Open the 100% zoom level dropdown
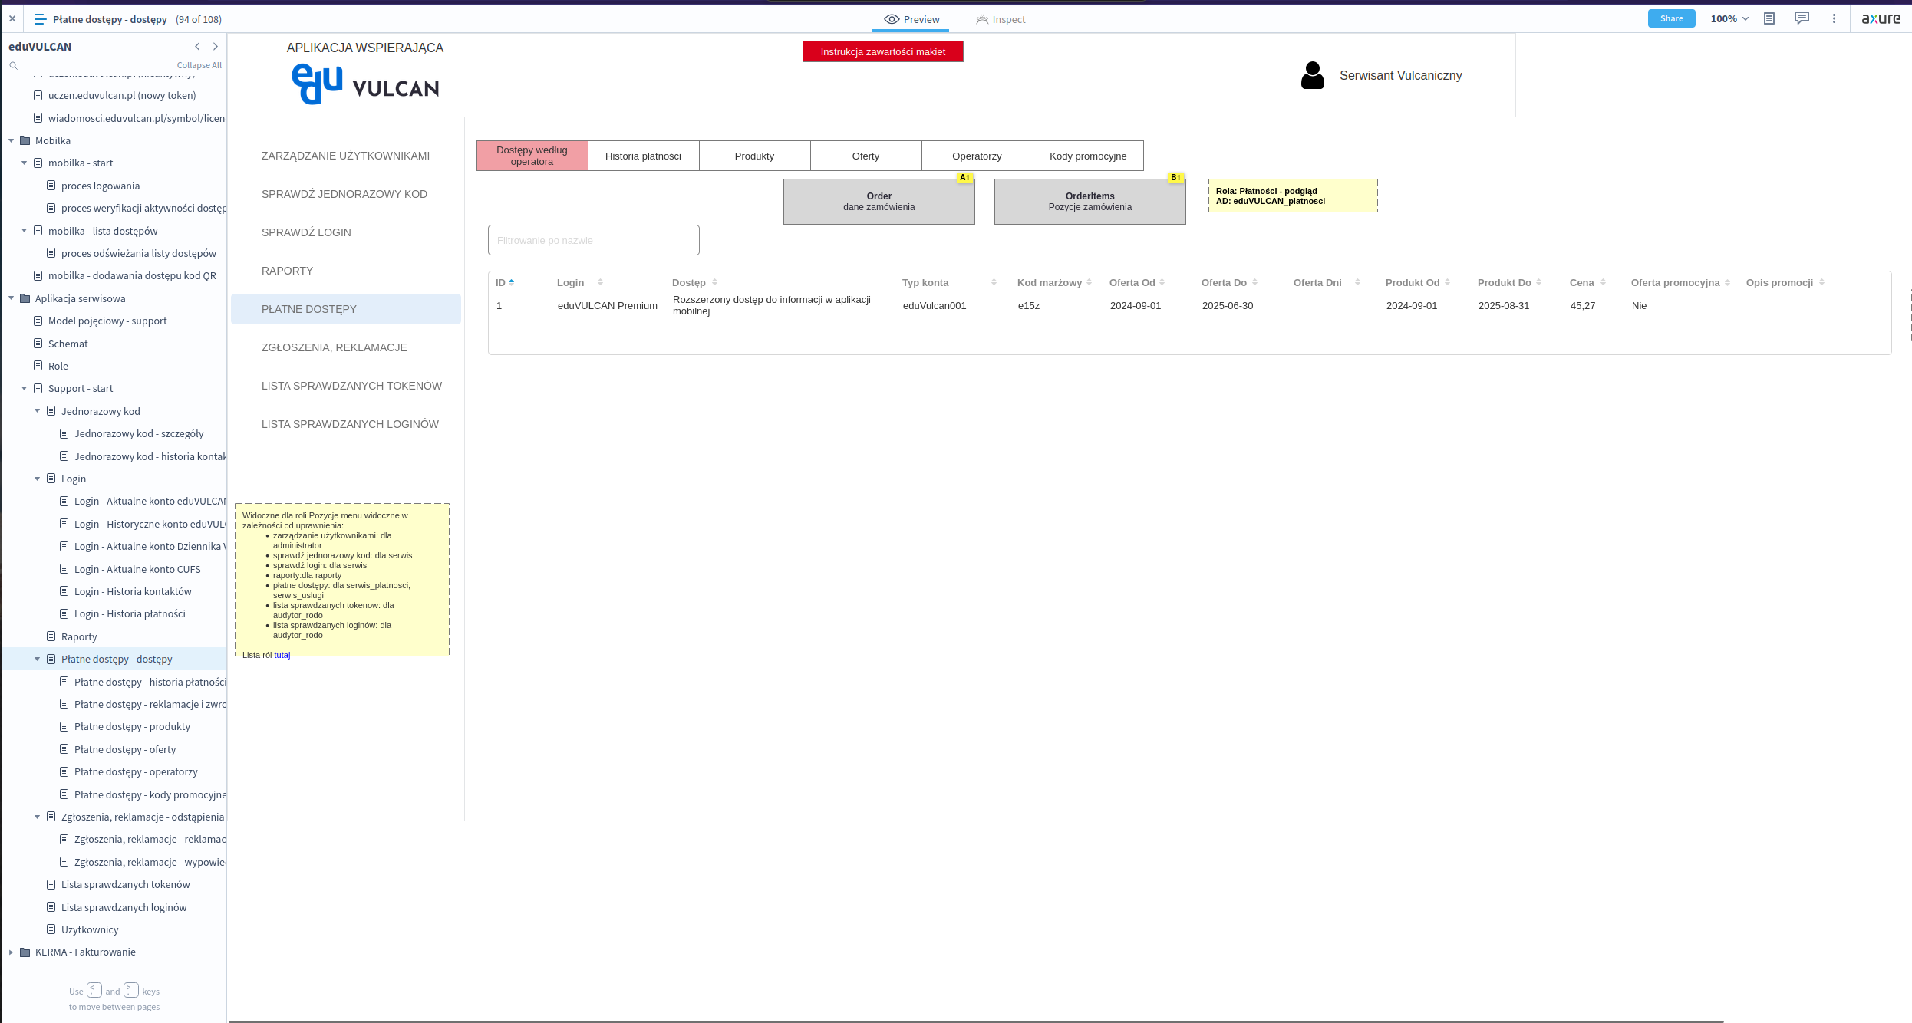The image size is (1912, 1023). point(1729,19)
